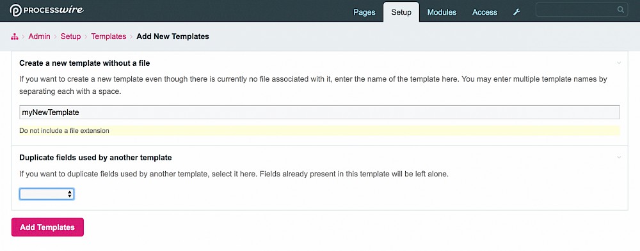
Task: Open the site tree breadcrumb icon
Action: [x=15, y=36]
